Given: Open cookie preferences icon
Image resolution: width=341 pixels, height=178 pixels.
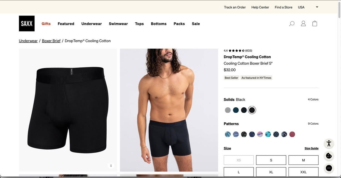Looking at the screenshot, I should pyautogui.click(x=329, y=156).
